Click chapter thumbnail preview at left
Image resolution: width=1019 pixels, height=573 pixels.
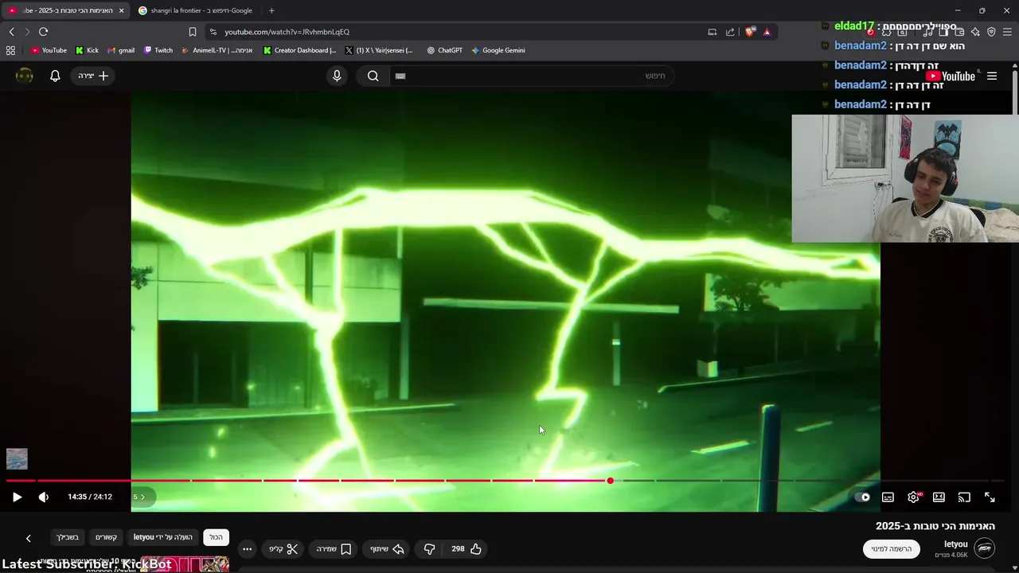[x=17, y=459]
